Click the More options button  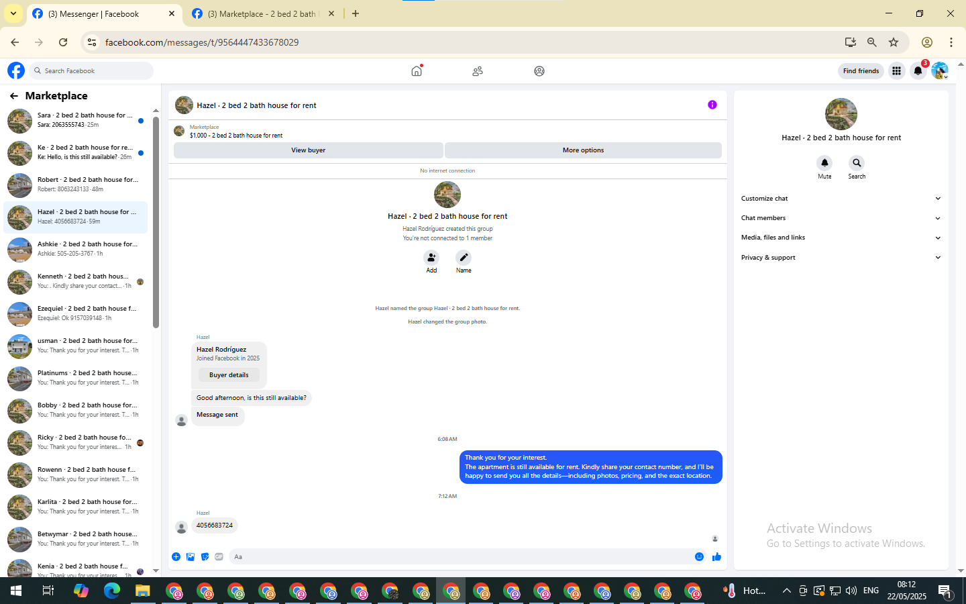tap(583, 150)
